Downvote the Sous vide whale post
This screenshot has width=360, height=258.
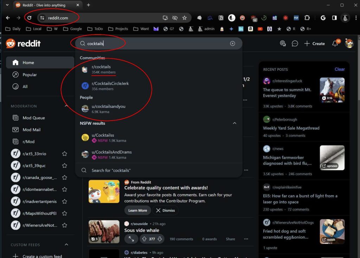click(160, 239)
